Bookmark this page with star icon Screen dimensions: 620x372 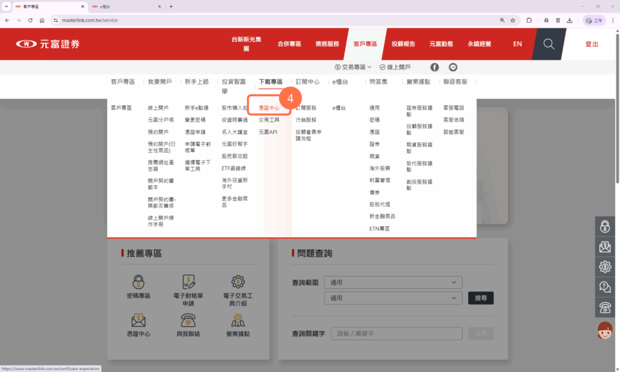[513, 20]
